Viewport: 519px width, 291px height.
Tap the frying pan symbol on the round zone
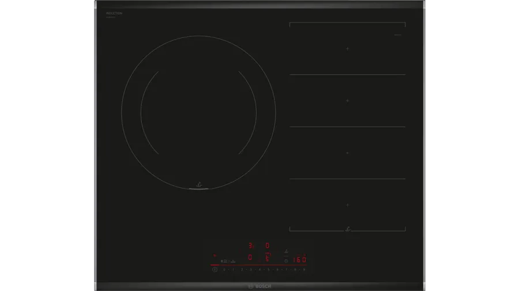[x=199, y=185]
